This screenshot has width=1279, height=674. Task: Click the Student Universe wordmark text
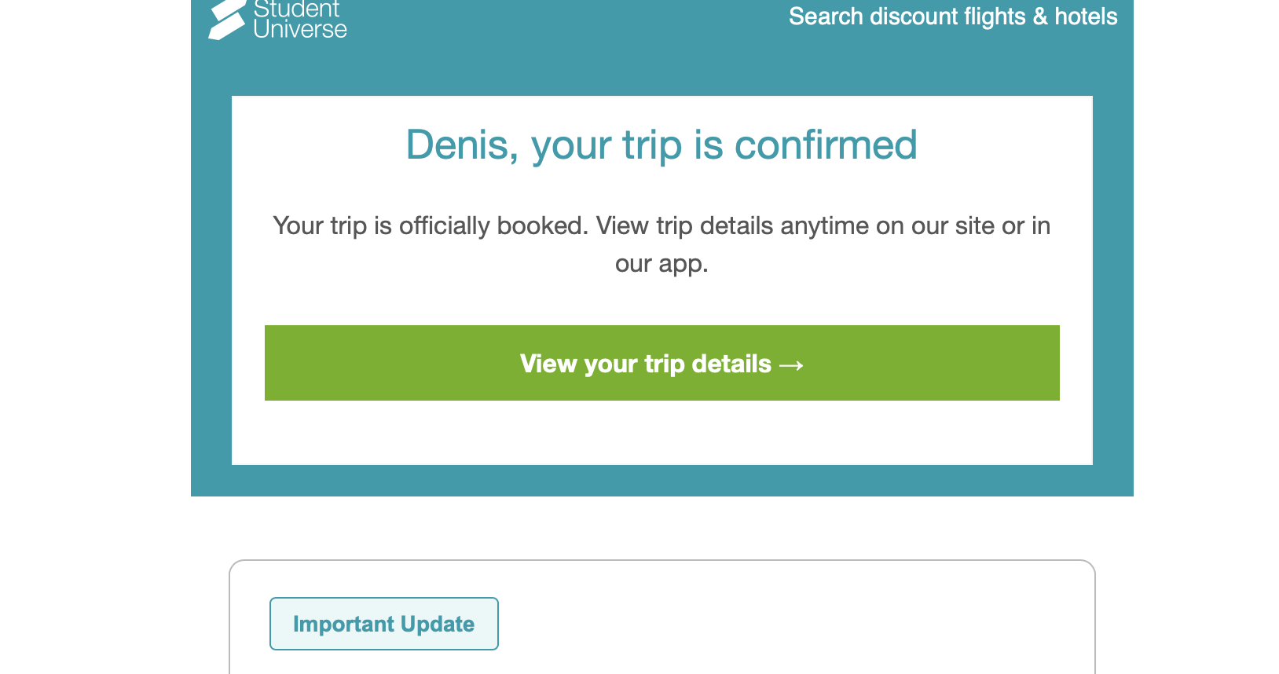pos(299,19)
